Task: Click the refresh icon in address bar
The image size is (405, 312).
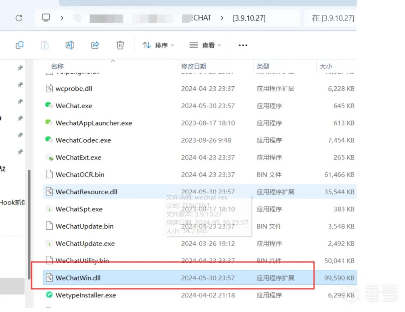Action: 19,18
